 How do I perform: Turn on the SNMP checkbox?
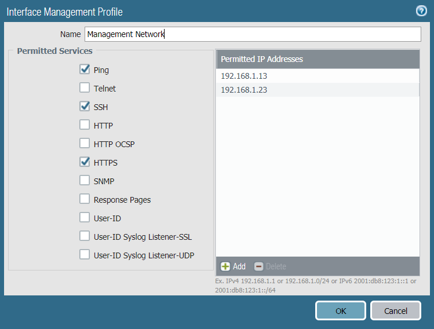(85, 181)
